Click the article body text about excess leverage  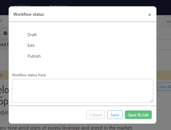tap(66, 128)
